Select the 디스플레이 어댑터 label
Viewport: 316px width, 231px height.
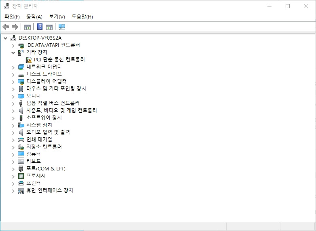click(47, 81)
